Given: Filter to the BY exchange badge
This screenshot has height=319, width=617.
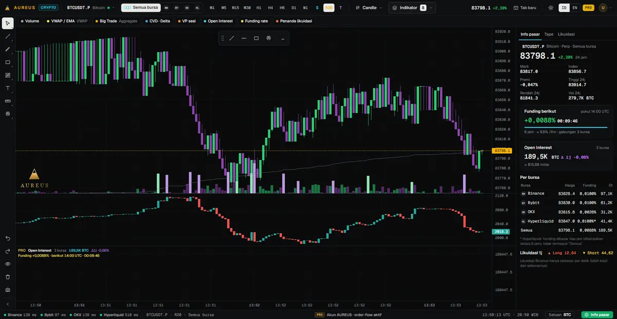Looking at the screenshot, I should [x=177, y=8].
